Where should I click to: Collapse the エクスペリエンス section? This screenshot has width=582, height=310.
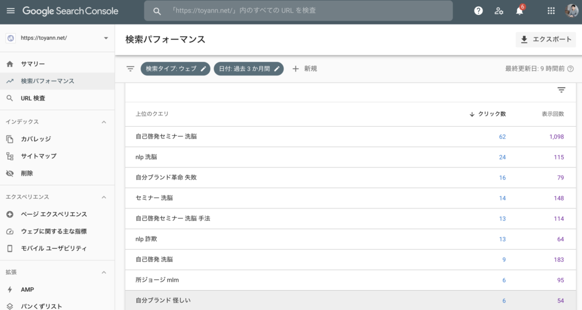(x=103, y=197)
